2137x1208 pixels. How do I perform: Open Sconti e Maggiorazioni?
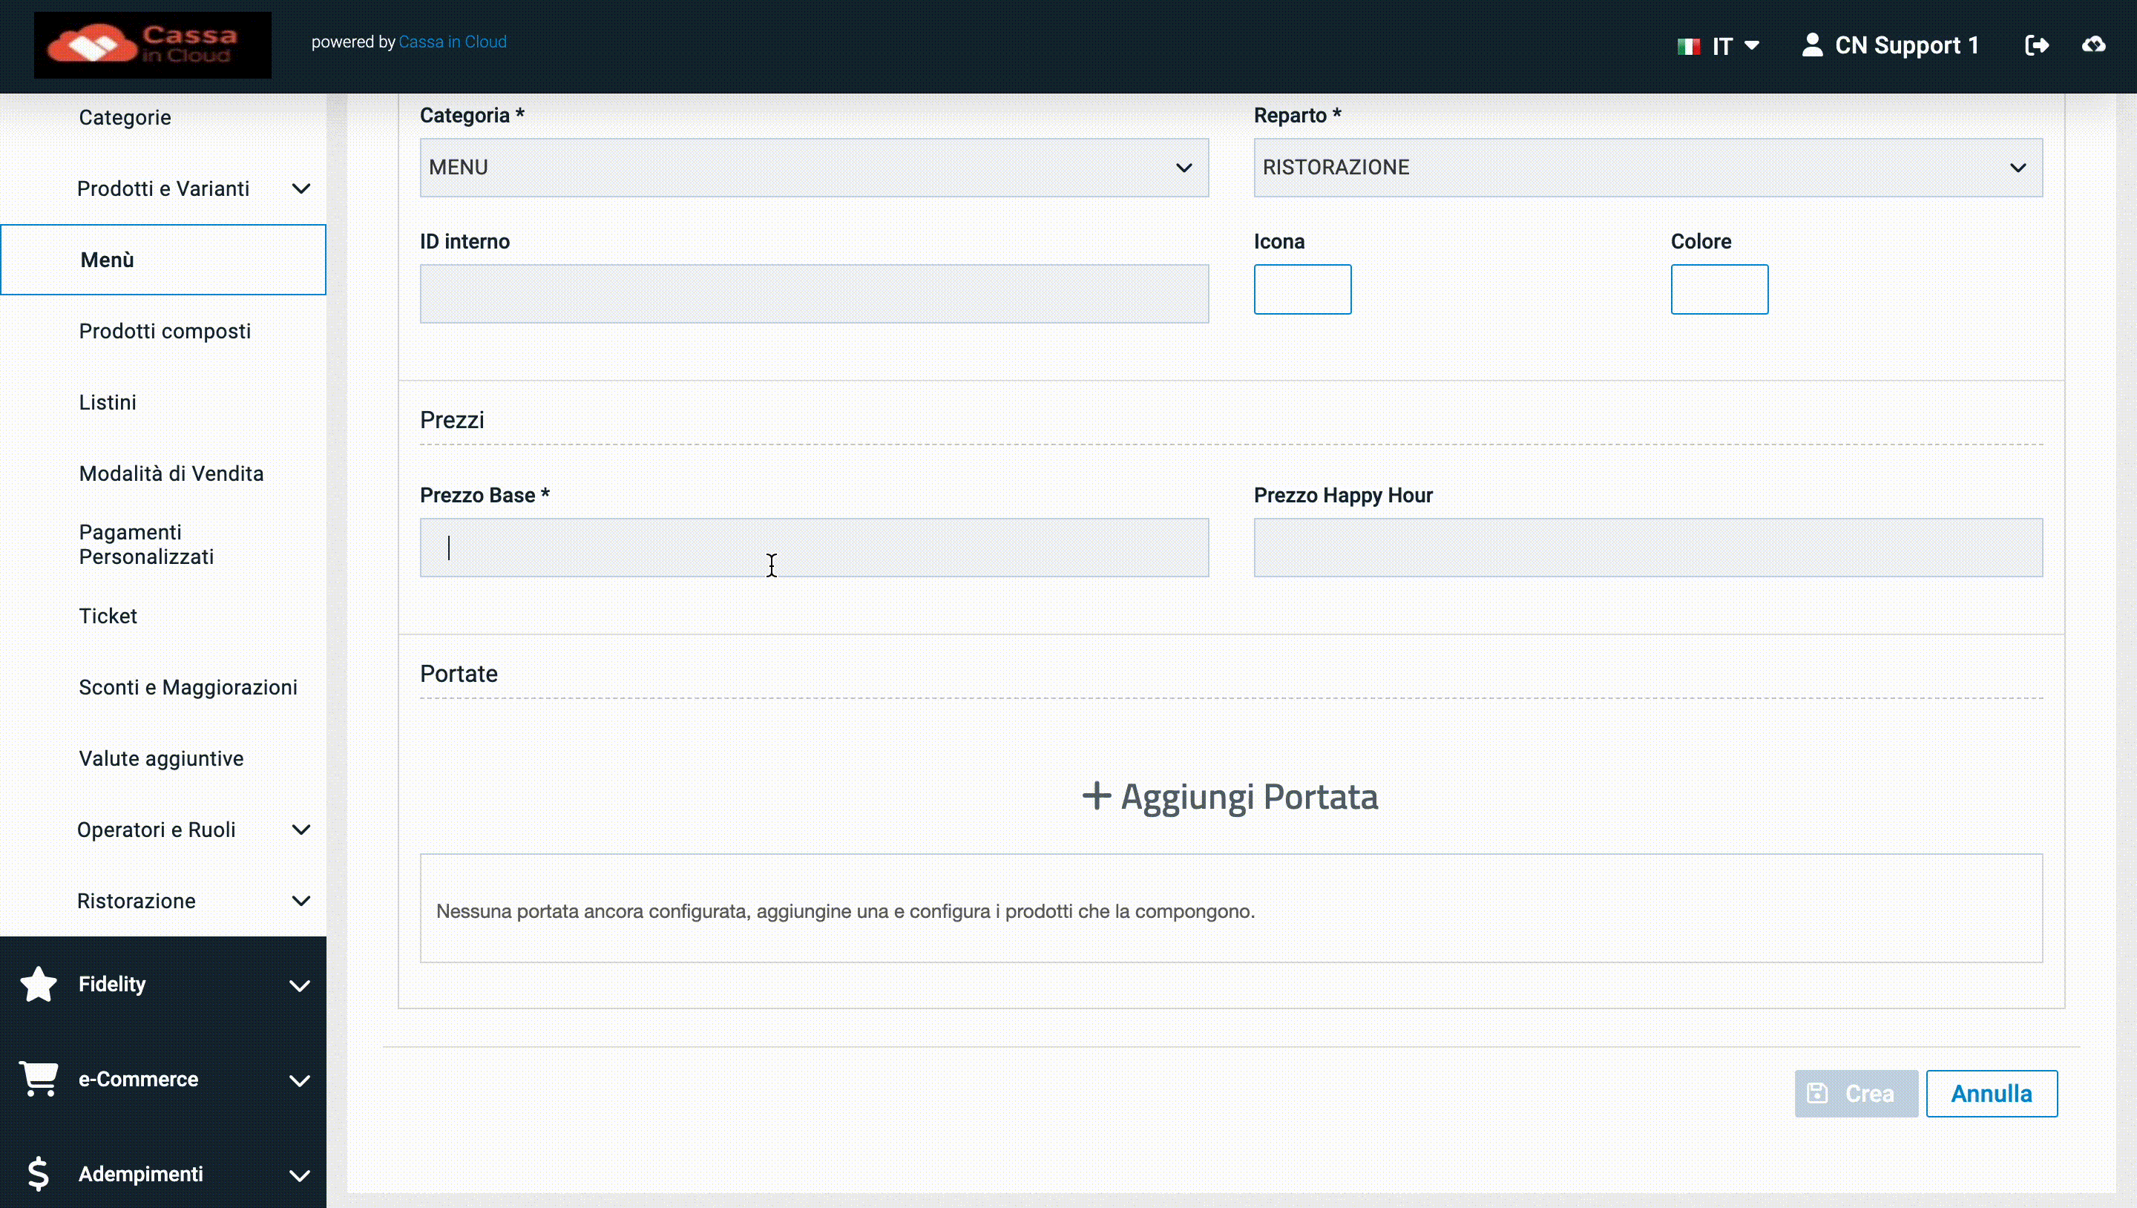coord(188,687)
